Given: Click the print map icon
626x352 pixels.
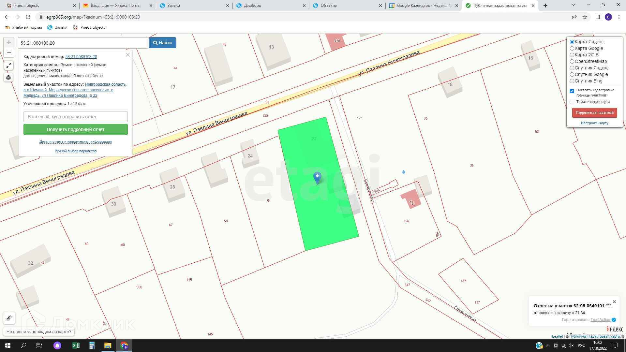Looking at the screenshot, I should pyautogui.click(x=9, y=78).
